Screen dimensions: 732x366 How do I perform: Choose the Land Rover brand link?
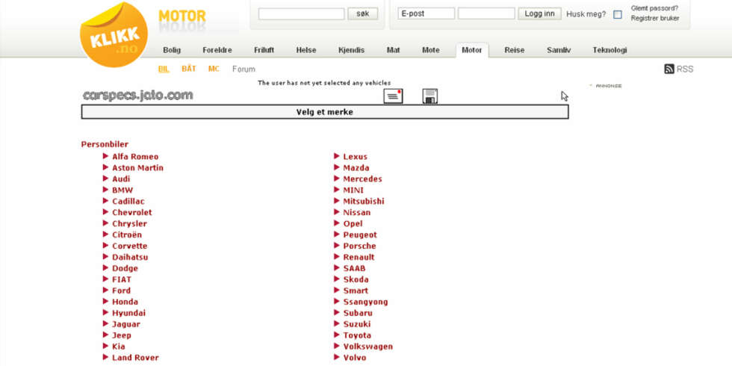135,358
